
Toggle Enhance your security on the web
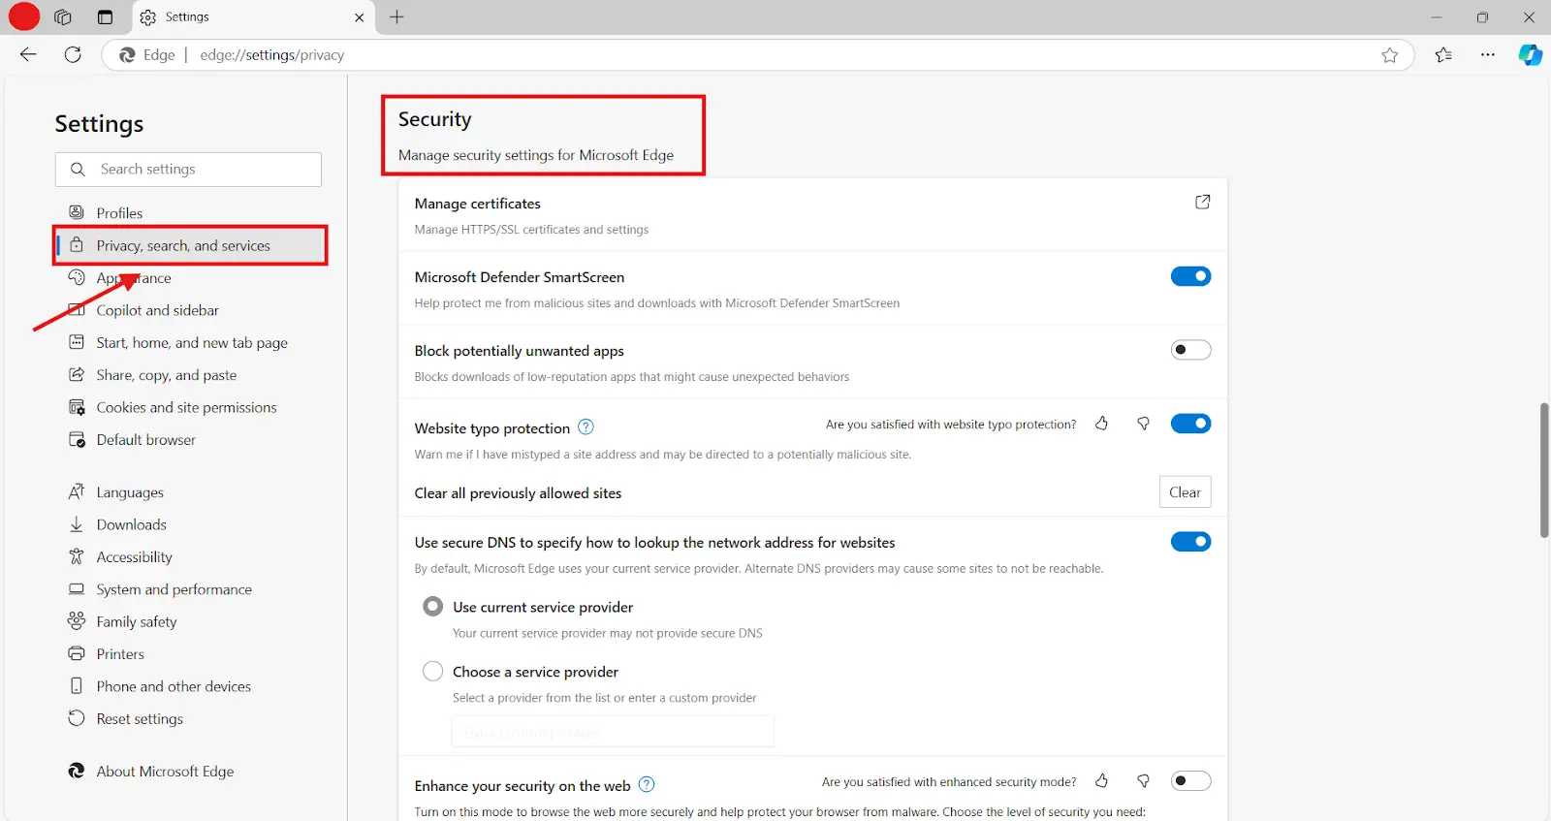tap(1190, 781)
